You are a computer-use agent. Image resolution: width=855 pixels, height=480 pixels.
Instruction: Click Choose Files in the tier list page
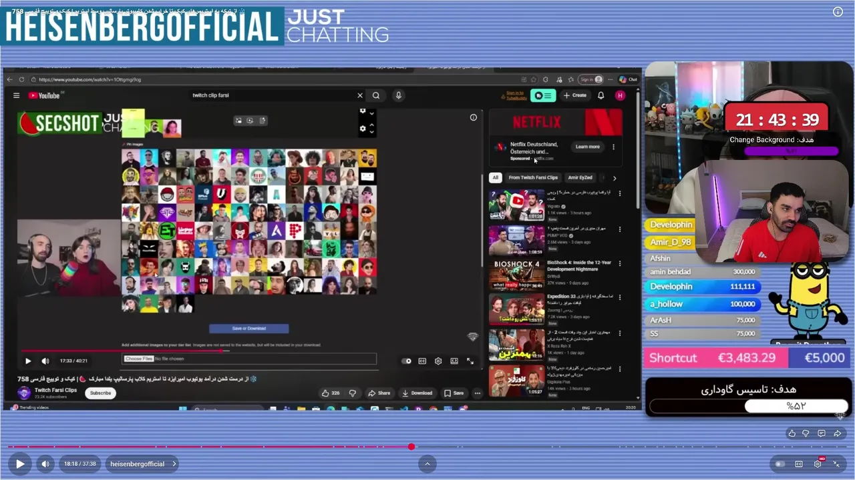[x=139, y=359]
